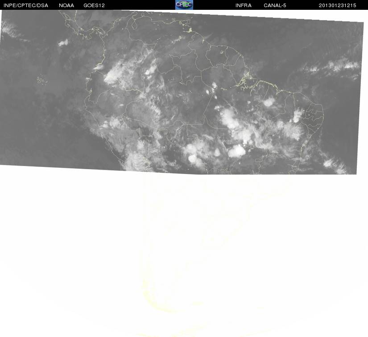The width and height of the screenshot is (368, 337).
Task: Click the NOAA label in the header
Action: [66, 5]
